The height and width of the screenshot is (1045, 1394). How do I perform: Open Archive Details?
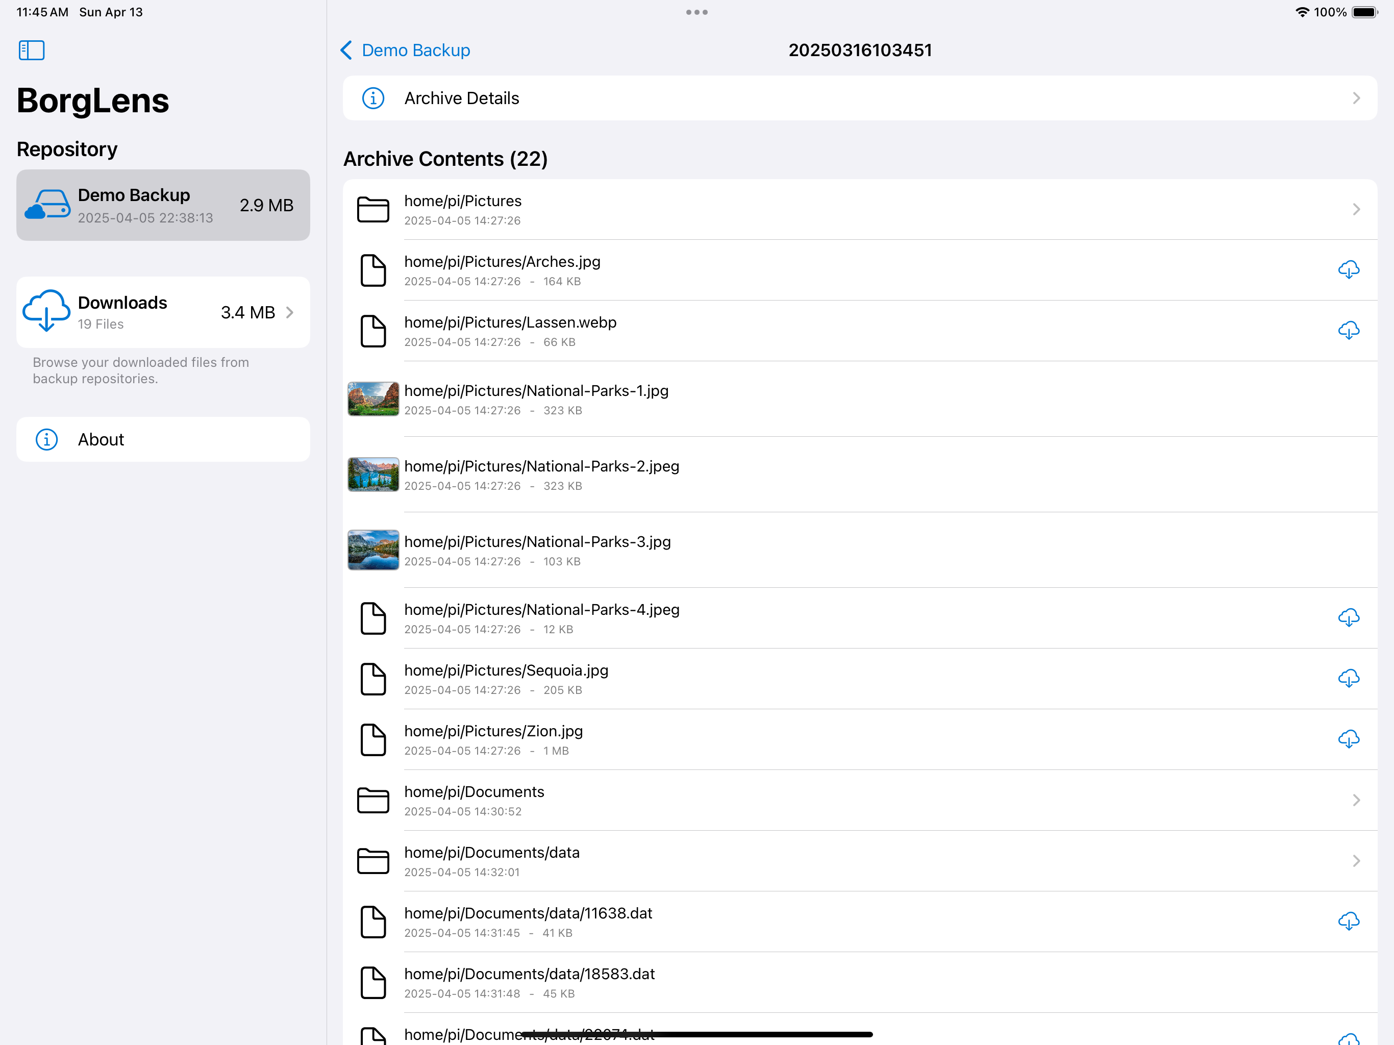tap(860, 98)
